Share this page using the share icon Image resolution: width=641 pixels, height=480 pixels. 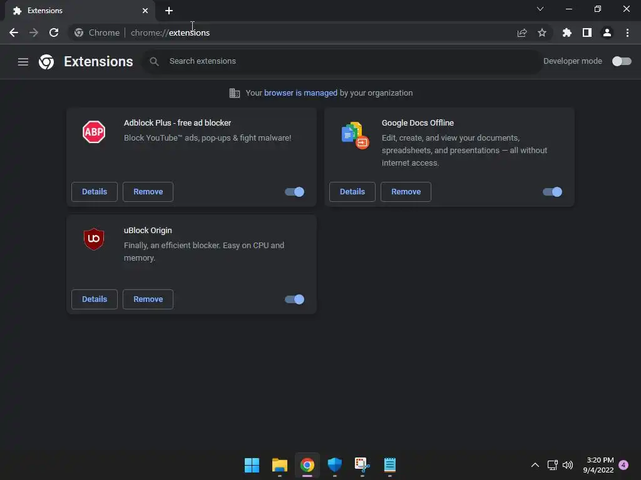pyautogui.click(x=522, y=32)
